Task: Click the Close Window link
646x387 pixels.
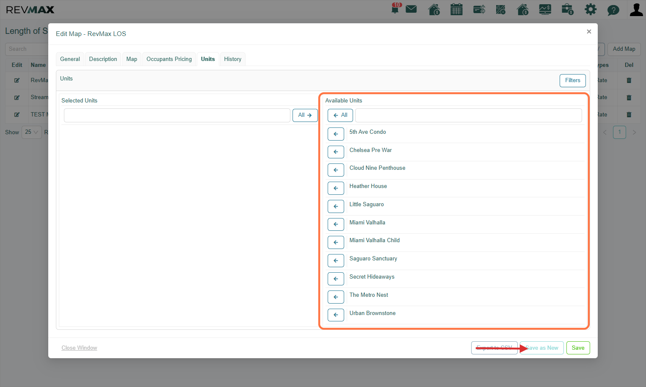Action: click(79, 348)
